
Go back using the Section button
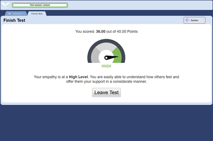pos(194,20)
